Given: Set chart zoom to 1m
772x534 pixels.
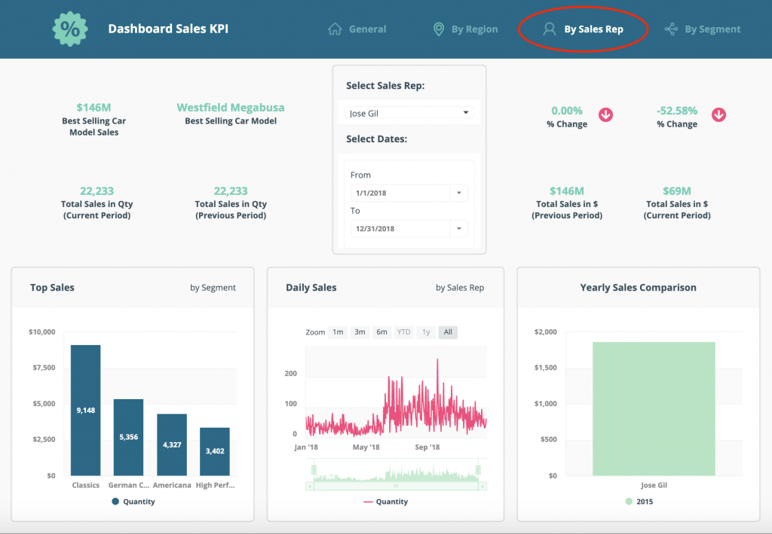Looking at the screenshot, I should [338, 332].
